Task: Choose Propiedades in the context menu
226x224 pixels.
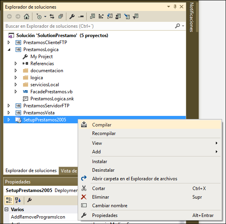Action: (x=149, y=215)
